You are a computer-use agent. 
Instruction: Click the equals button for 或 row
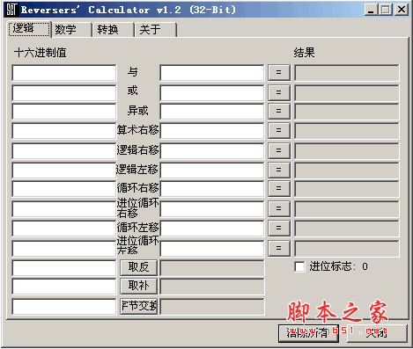[x=279, y=92]
